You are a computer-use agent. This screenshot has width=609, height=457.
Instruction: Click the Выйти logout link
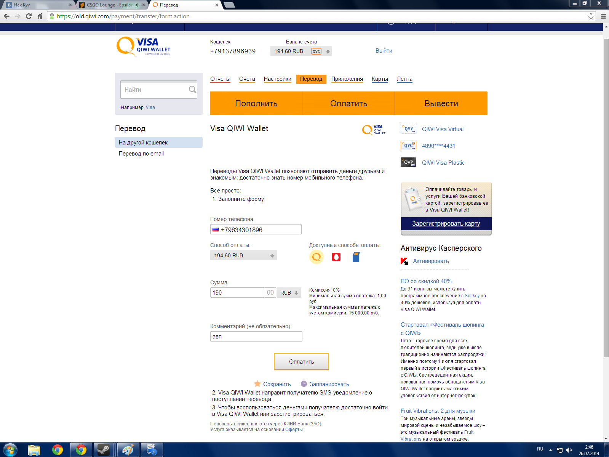[x=384, y=51]
